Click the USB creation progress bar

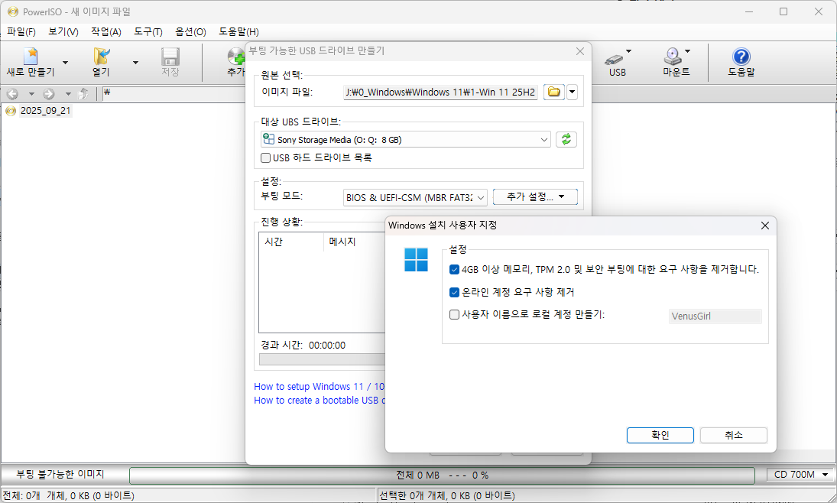pyautogui.click(x=322, y=359)
